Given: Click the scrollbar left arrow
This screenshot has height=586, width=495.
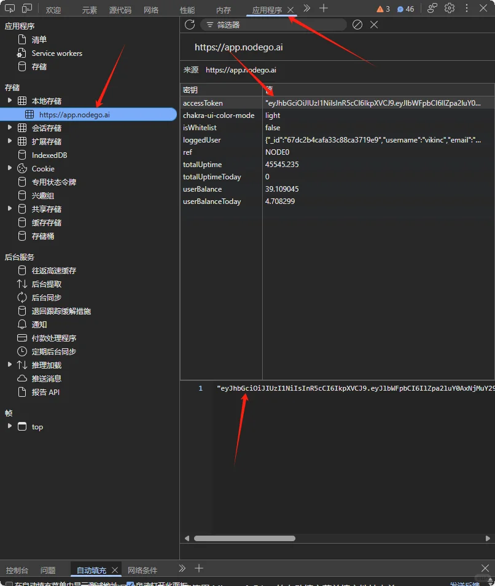Looking at the screenshot, I should 187,538.
